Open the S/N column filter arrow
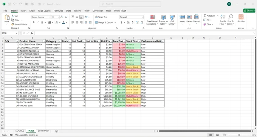Screen dimensions: 257x137 tap(17, 41)
